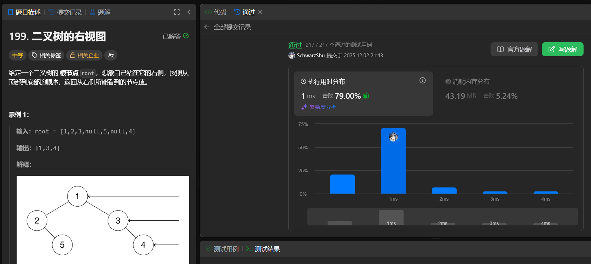591x264 pixels.
Task: Click the 1ms range selector handle
Action: [x=391, y=217]
